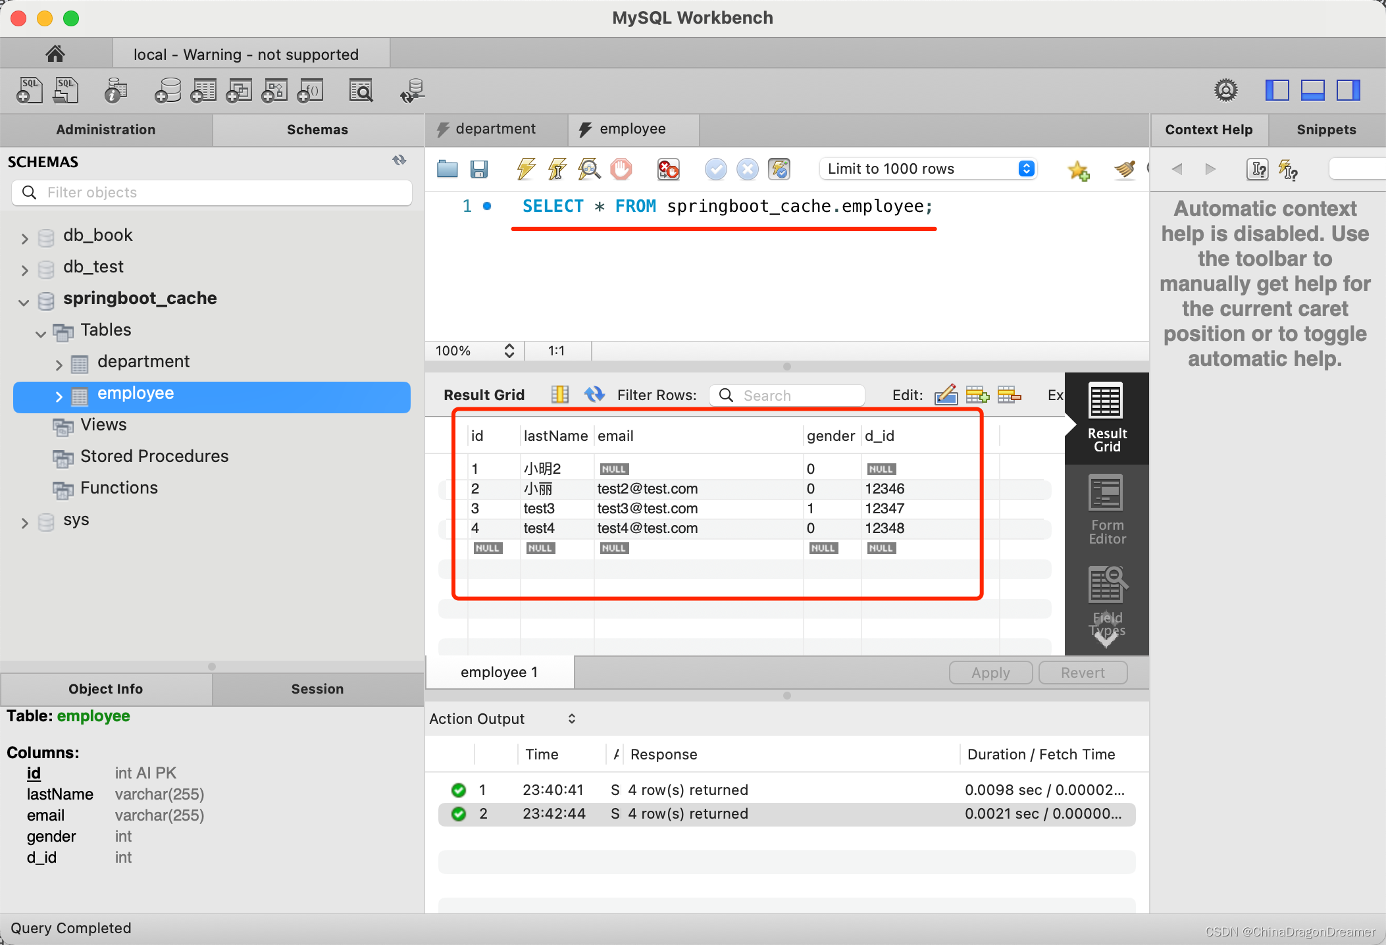Viewport: 1386px width, 945px height.
Task: Expand the department table
Action: tap(59, 364)
